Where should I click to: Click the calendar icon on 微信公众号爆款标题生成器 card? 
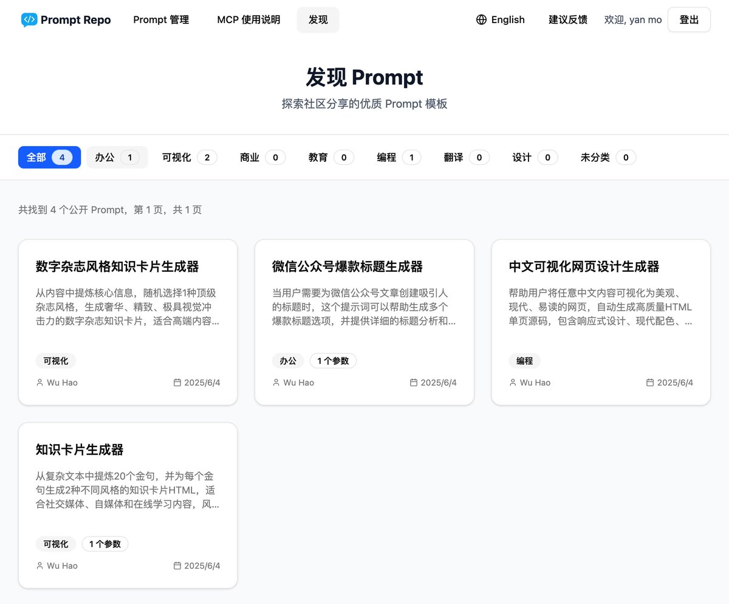pos(414,382)
